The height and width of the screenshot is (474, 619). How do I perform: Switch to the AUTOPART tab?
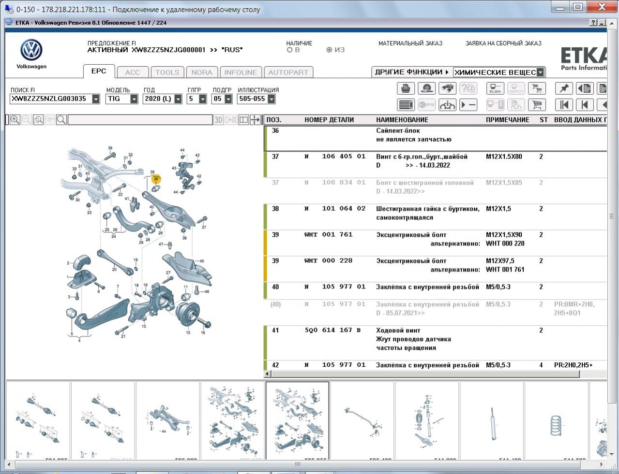coord(288,72)
